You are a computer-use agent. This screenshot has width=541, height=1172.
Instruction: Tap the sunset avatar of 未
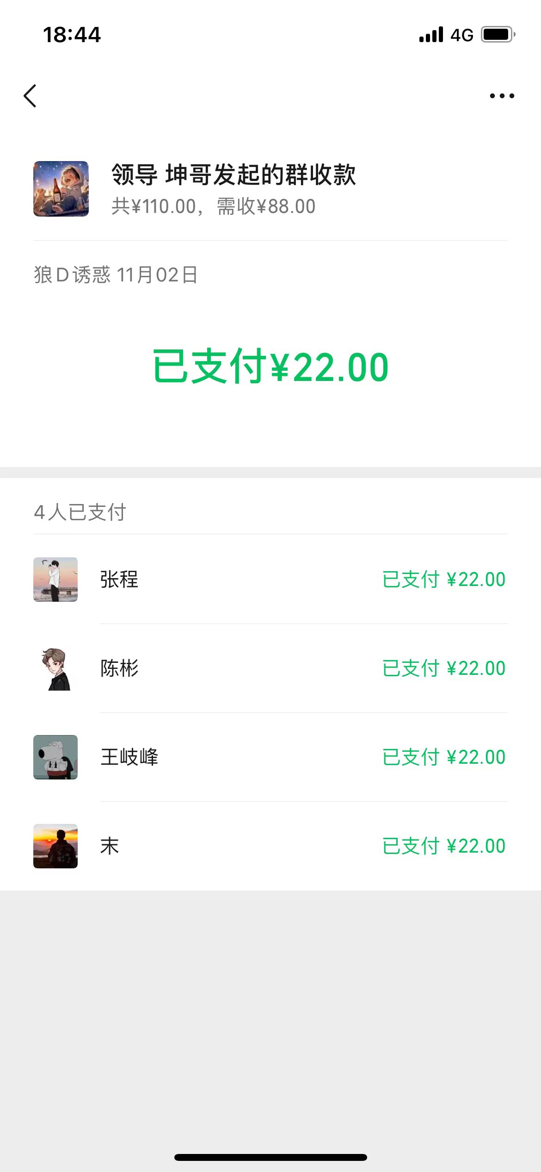55,846
